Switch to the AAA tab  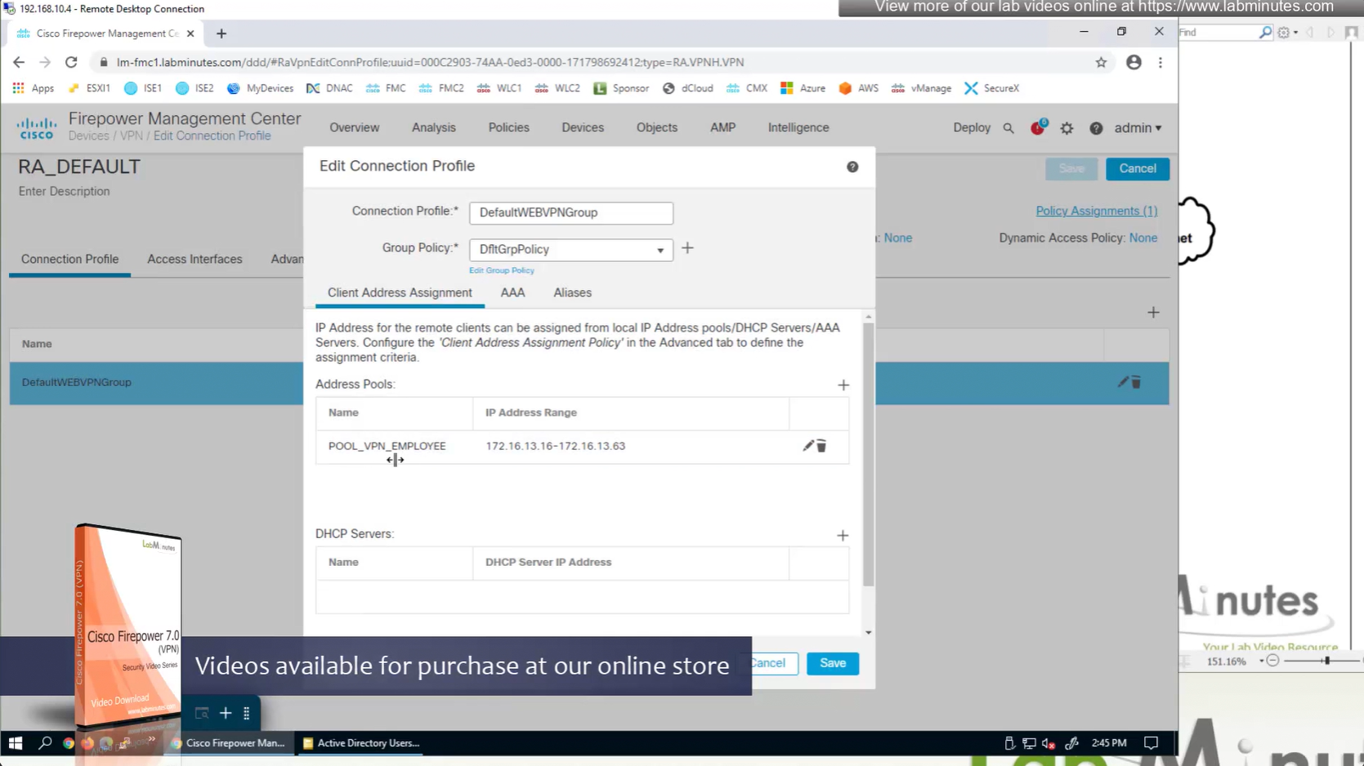[512, 292]
